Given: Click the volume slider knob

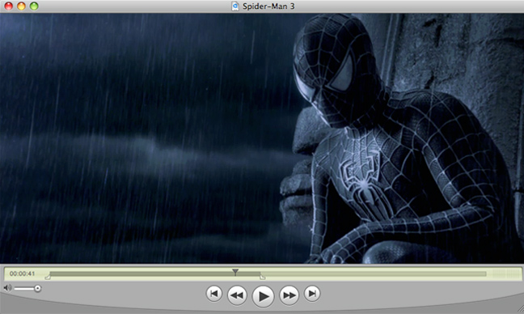Looking at the screenshot, I should point(37,288).
